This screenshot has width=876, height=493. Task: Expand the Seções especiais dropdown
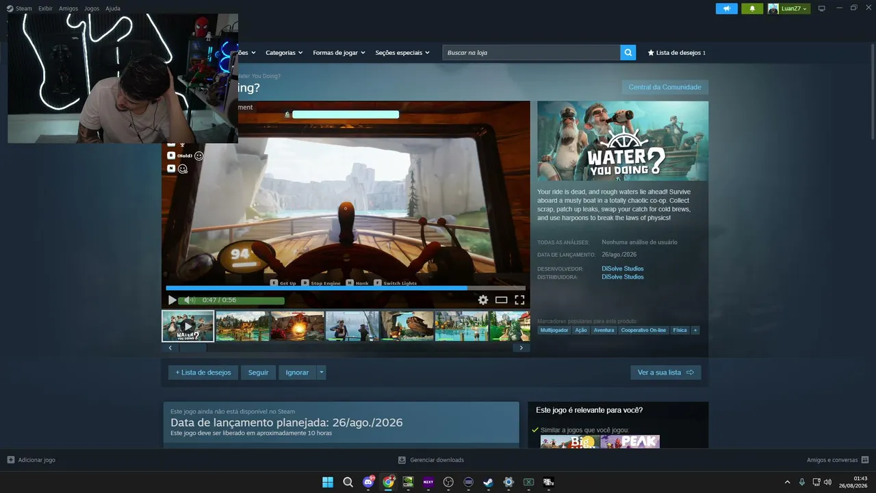pos(402,53)
